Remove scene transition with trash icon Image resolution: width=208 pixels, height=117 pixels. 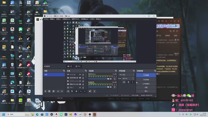pos(128,82)
